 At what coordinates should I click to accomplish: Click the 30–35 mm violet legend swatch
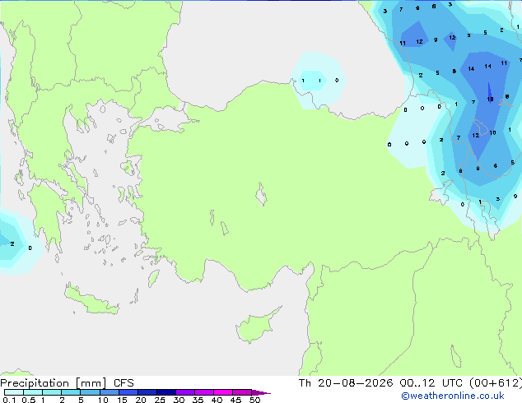pos(185,392)
